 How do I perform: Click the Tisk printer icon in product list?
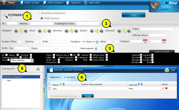click(167, 70)
